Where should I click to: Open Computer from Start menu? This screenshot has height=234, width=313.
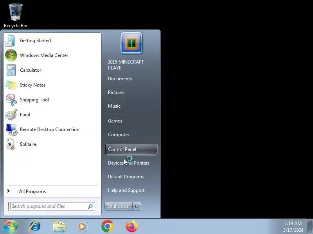pos(119,135)
